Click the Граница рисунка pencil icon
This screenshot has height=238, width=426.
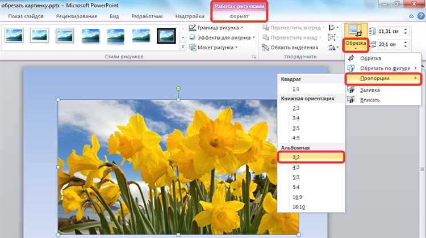click(193, 28)
